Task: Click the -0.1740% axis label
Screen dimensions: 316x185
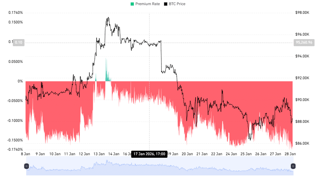Action: coord(14,149)
